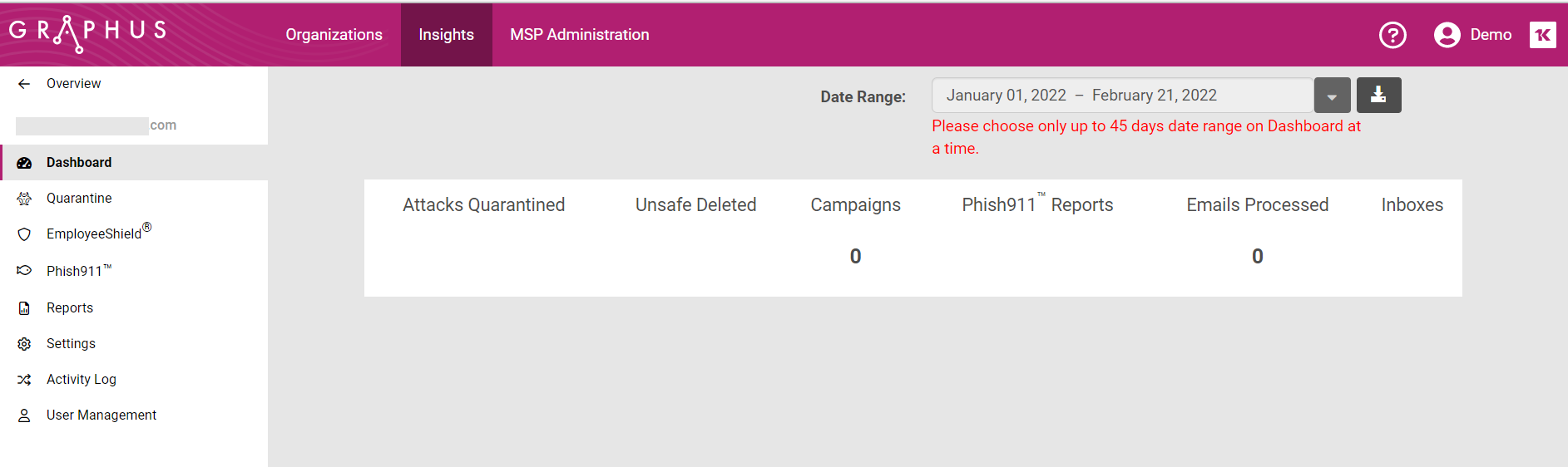Open the Kaseya K icon menu
Screen dimensions: 1568x467
pos(1542,35)
